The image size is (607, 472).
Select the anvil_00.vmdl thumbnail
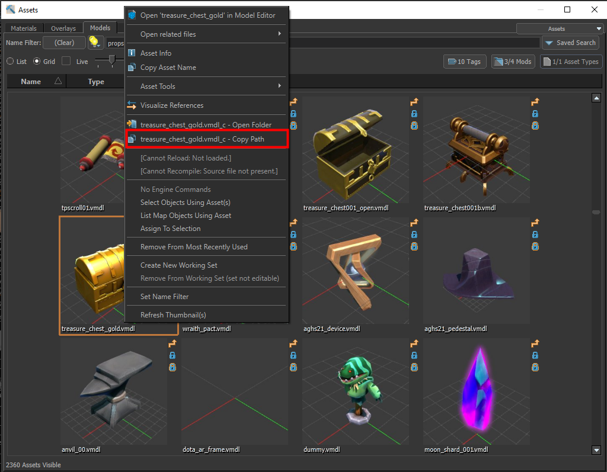tap(114, 391)
